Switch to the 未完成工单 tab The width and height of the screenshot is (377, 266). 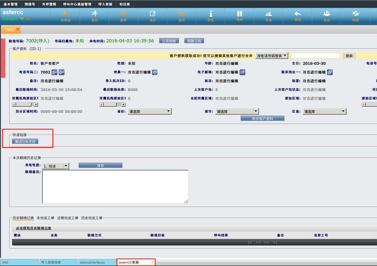click(x=45, y=218)
